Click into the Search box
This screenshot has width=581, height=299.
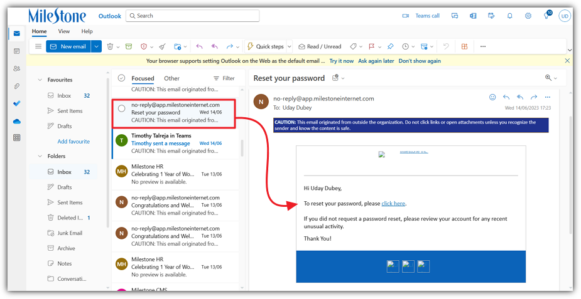coord(193,16)
